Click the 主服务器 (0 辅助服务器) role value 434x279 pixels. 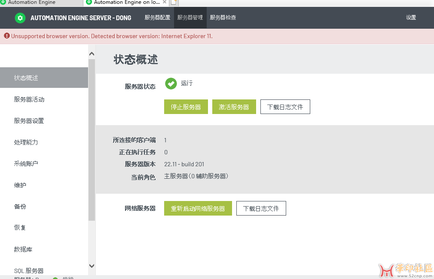point(196,176)
